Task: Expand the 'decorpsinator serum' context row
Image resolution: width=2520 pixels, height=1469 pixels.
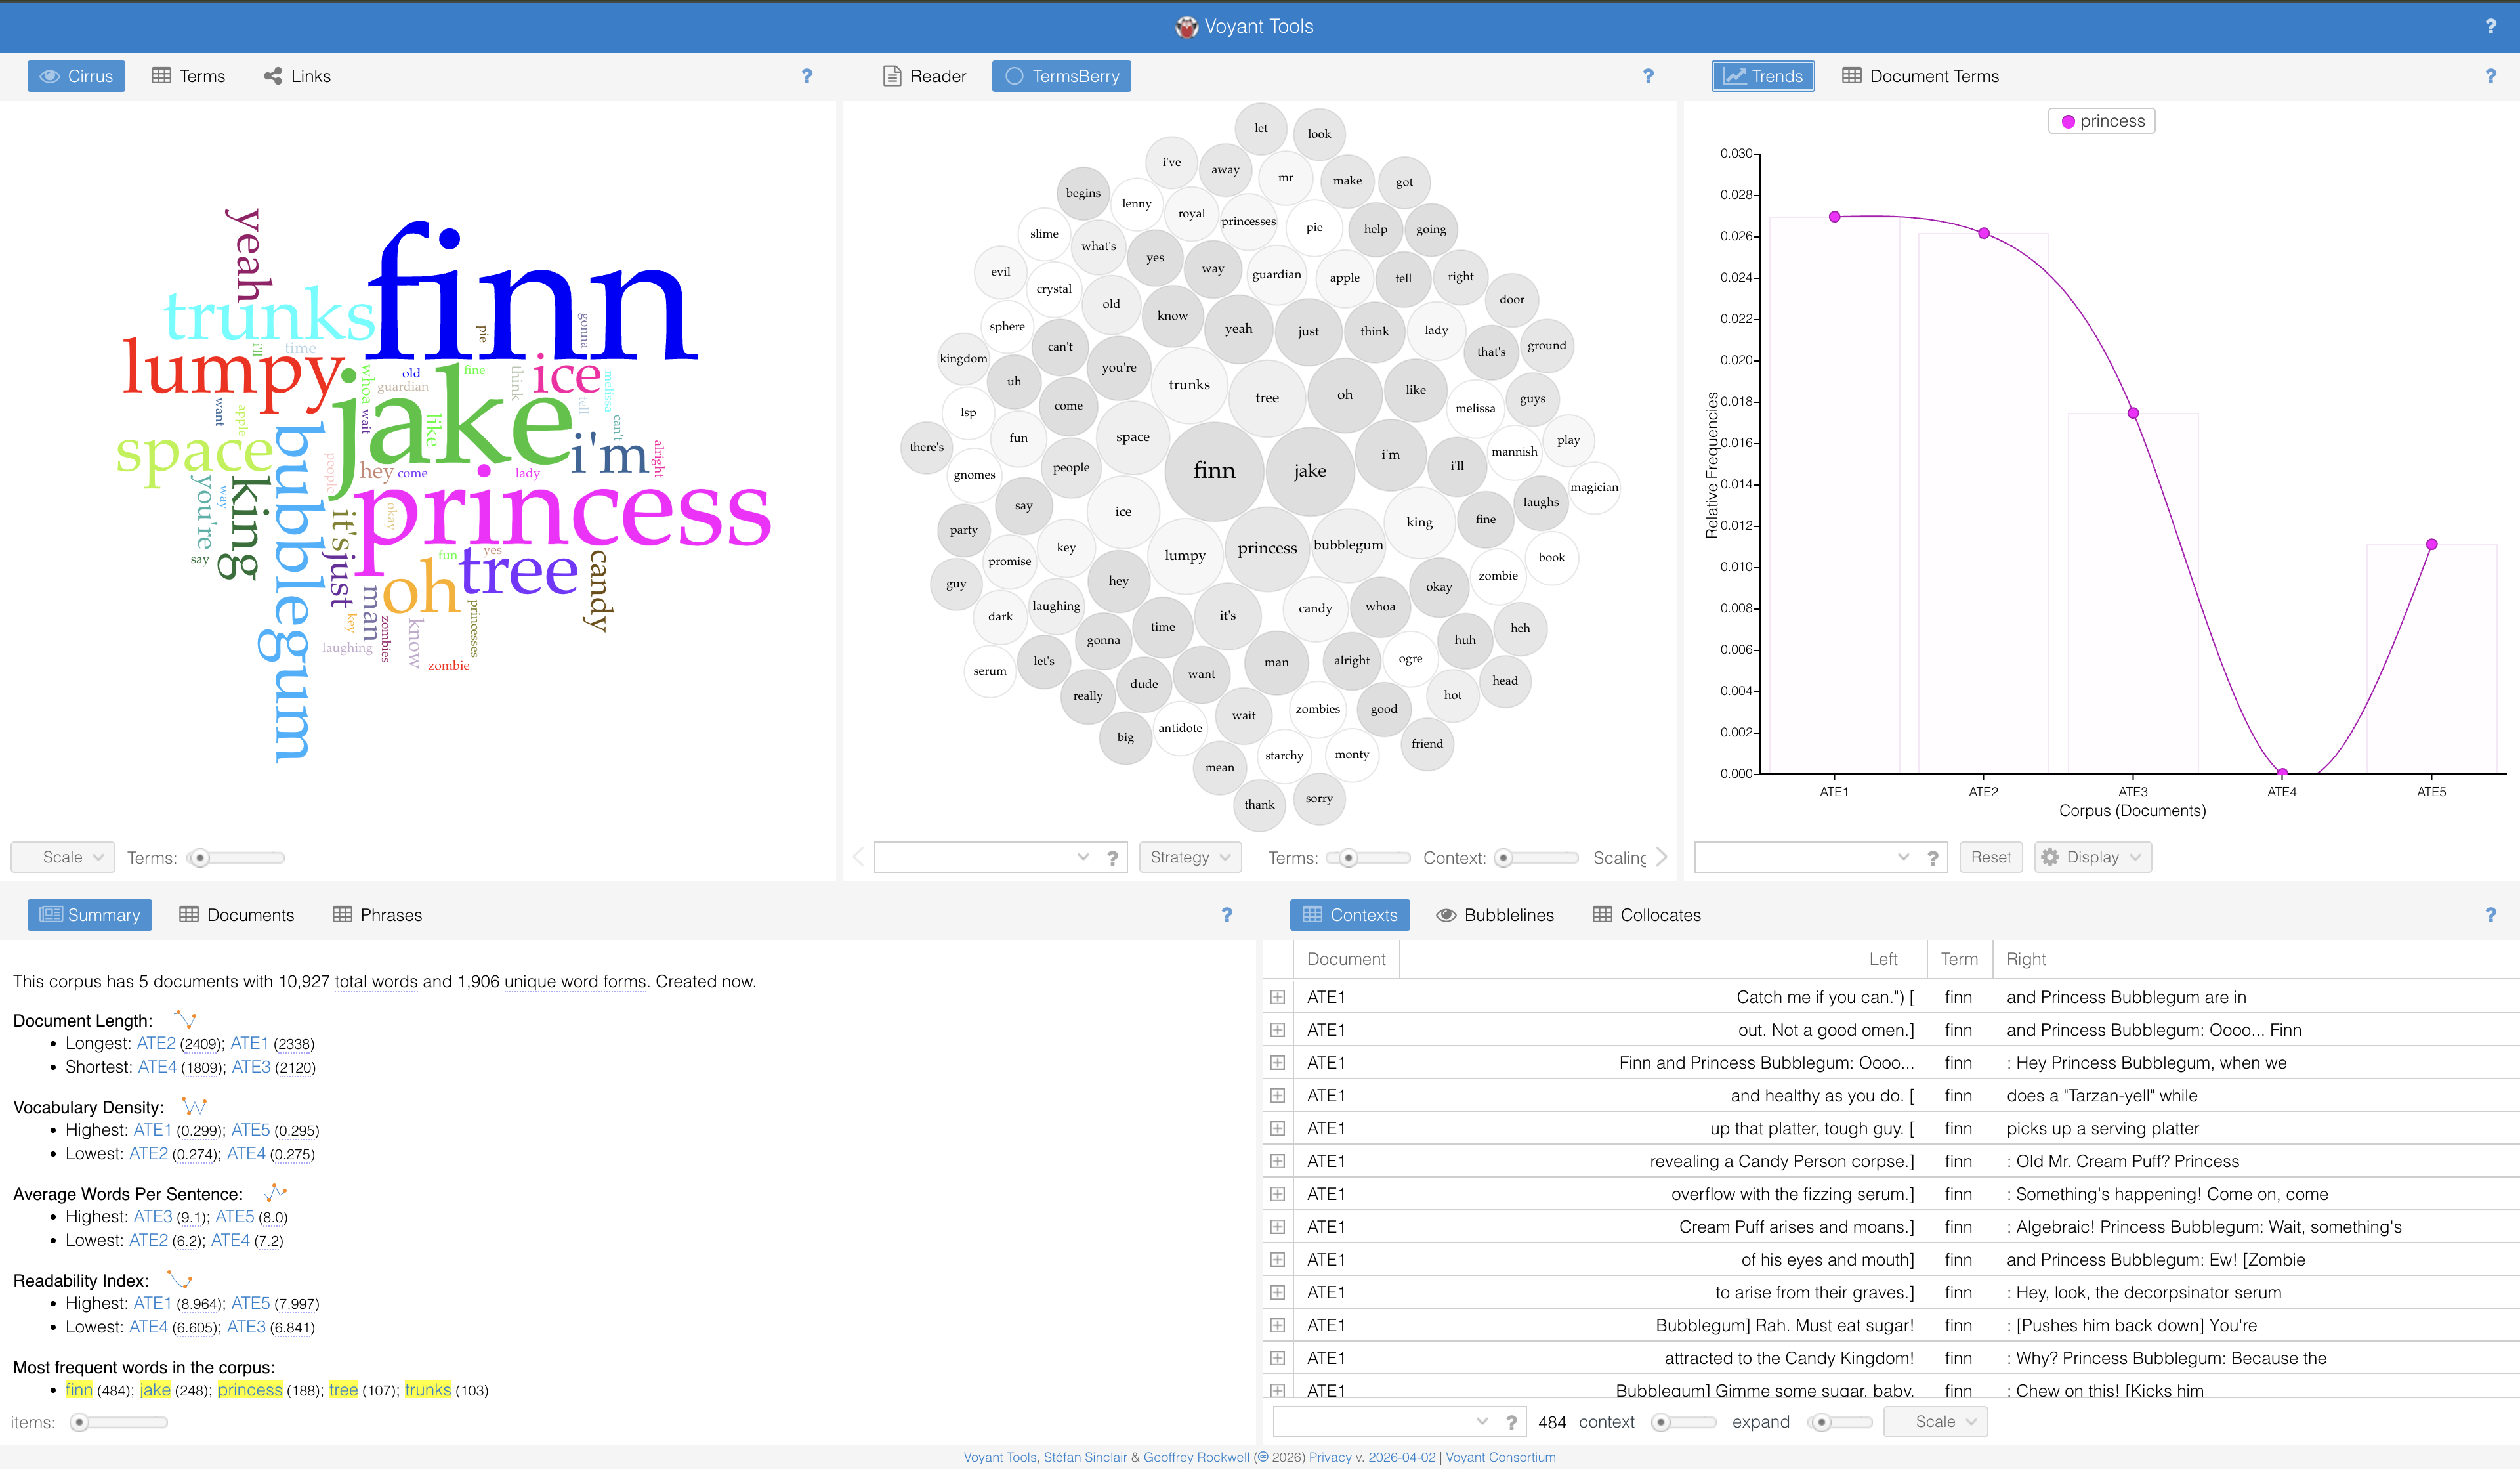Action: pyautogui.click(x=1277, y=1293)
